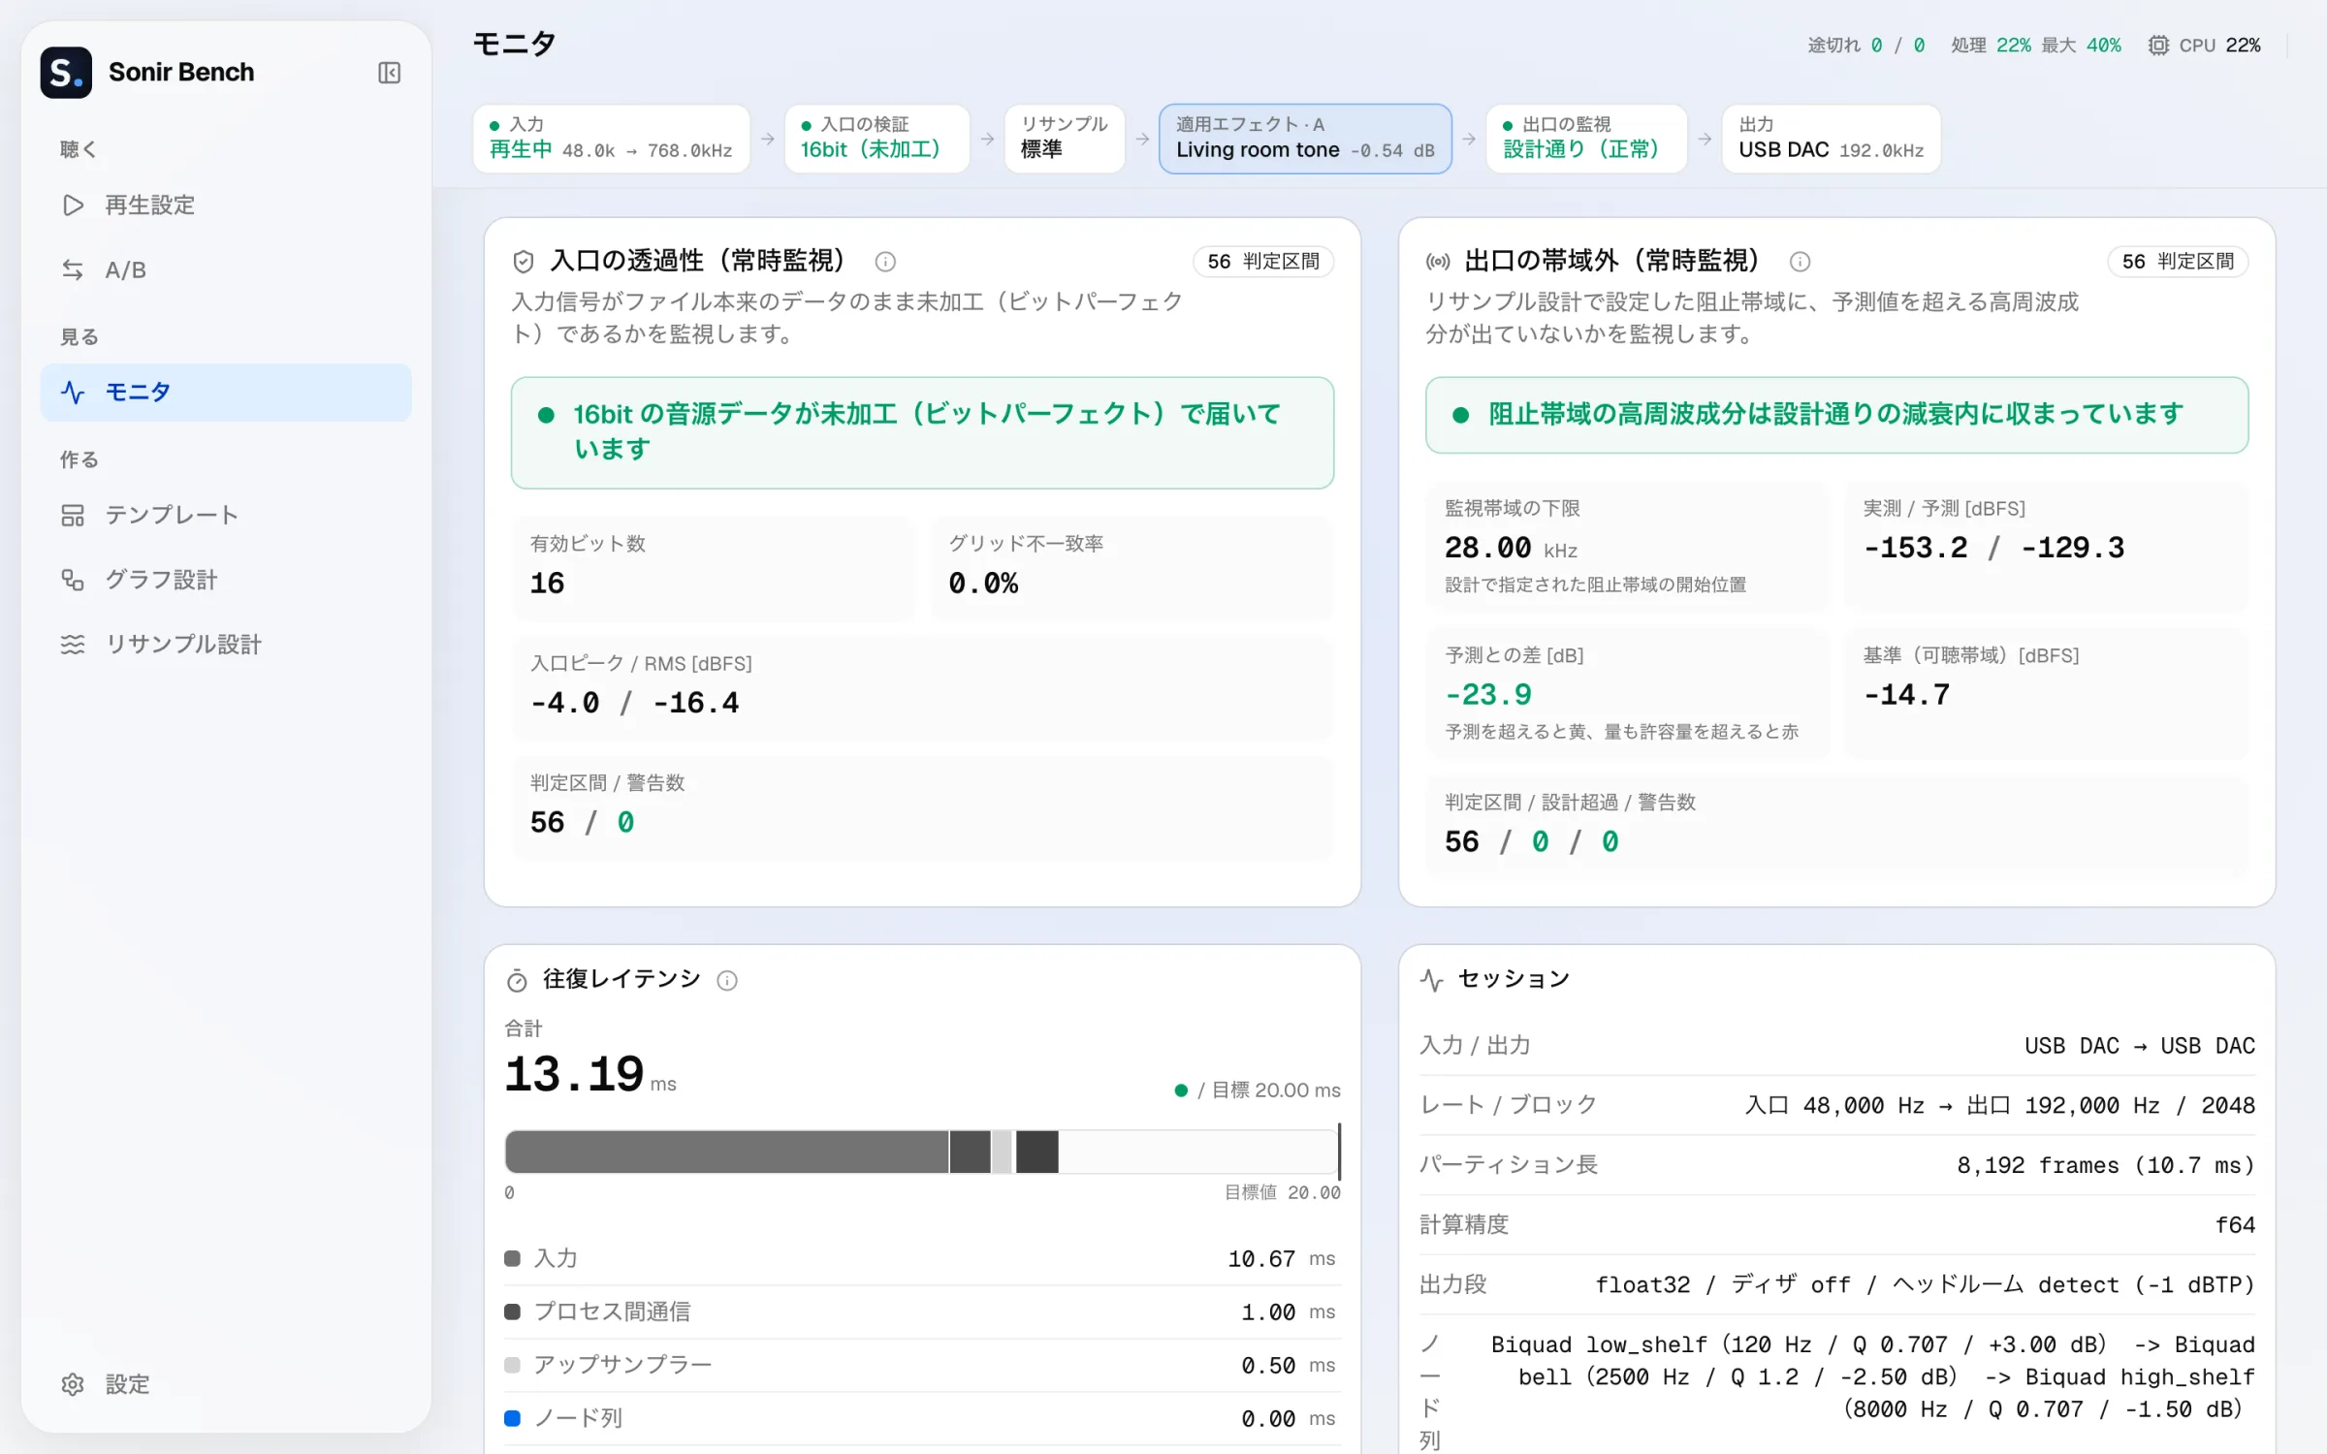Open the A/B comparison page
2327x1454 pixels.
click(x=226, y=269)
